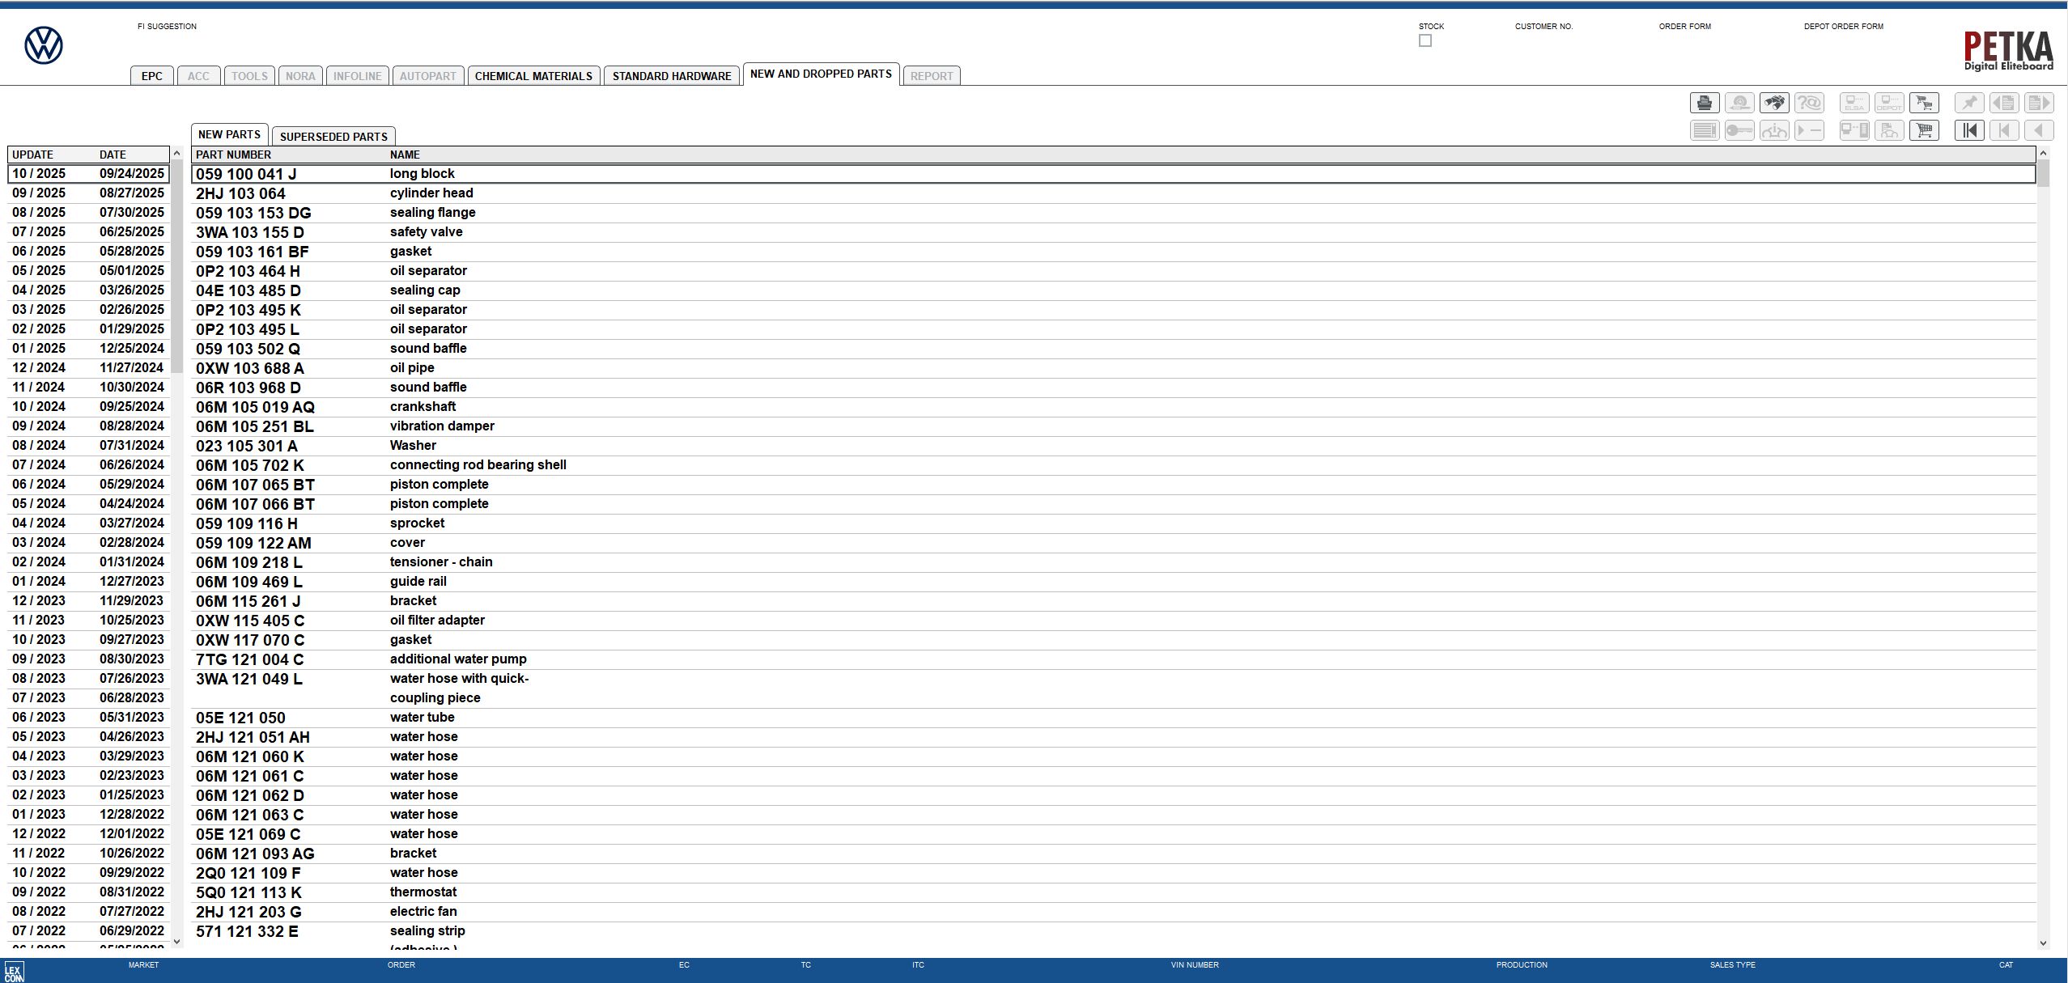Open the EPC tab

point(152,76)
